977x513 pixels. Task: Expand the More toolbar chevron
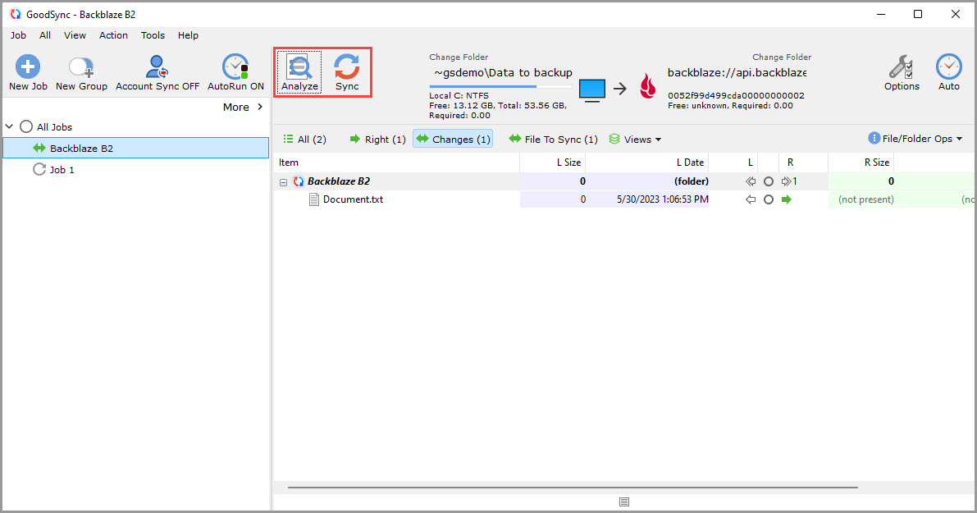pyautogui.click(x=260, y=107)
